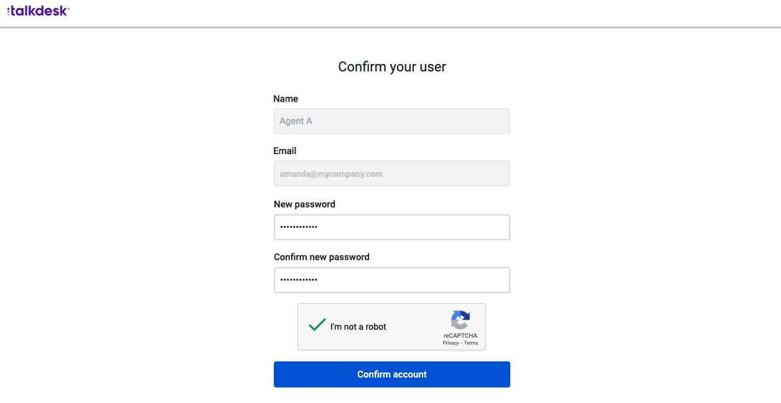
Task: Click the masked dots inside New password
Action: 299,227
